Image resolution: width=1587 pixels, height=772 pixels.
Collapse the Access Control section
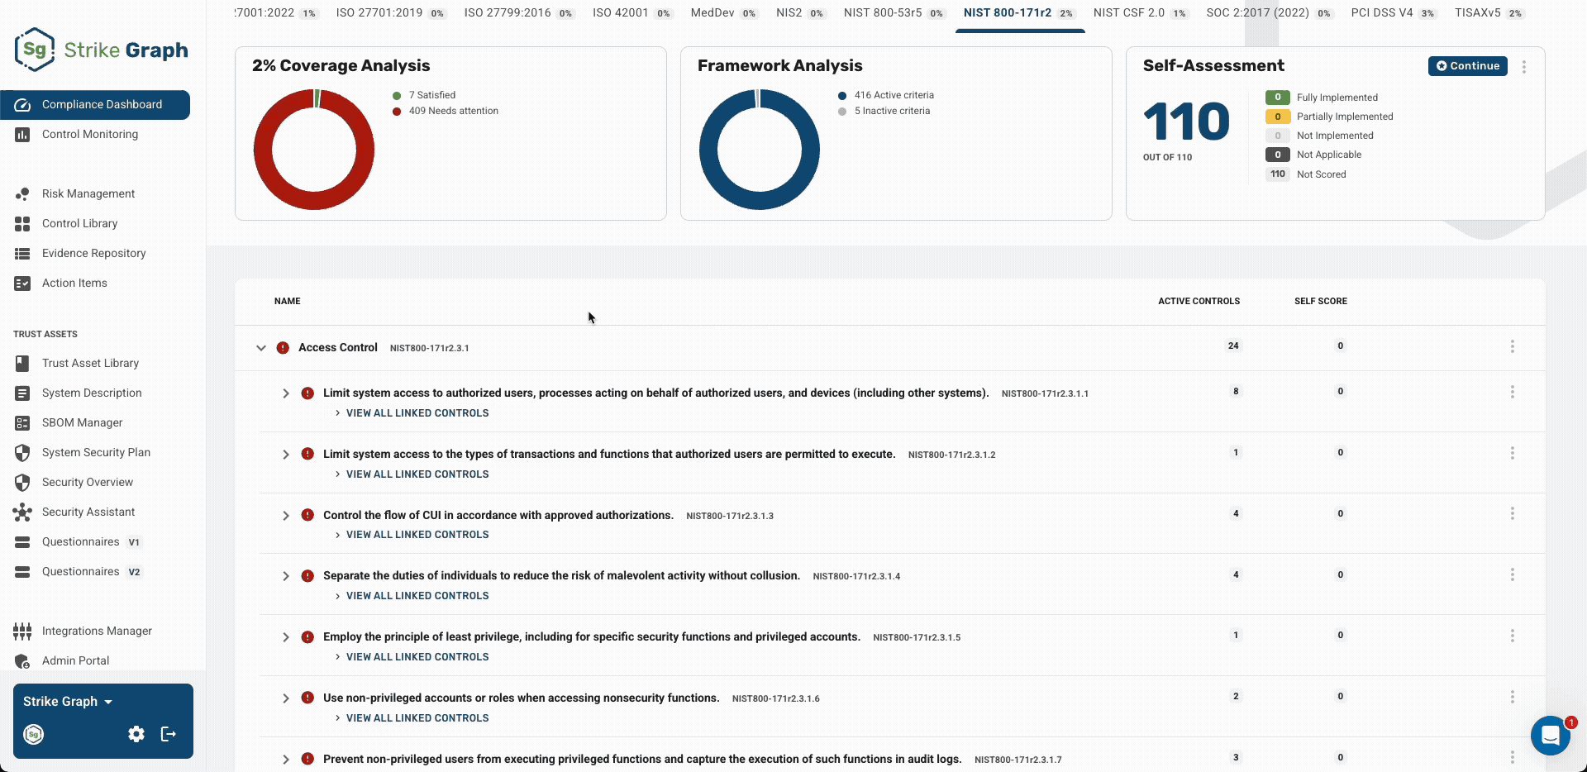tap(261, 348)
